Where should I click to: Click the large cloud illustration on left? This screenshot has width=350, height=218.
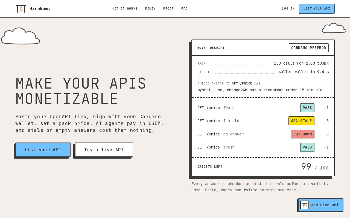[x=21, y=36]
